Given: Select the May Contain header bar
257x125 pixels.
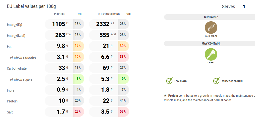Looking at the screenshot, I should 211,44.
